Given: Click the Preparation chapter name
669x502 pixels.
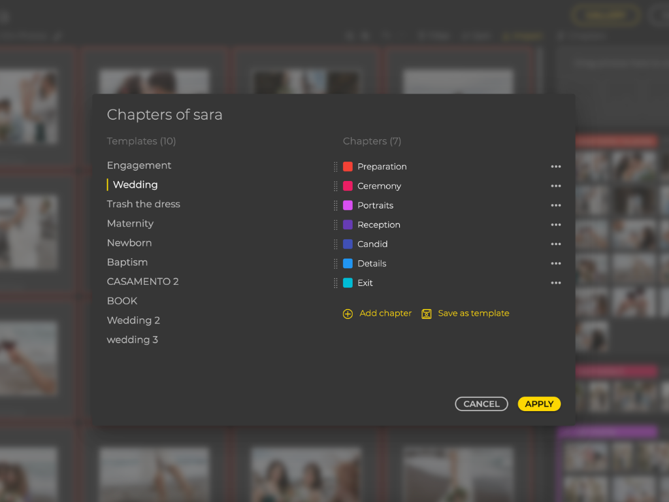Looking at the screenshot, I should click(382, 167).
